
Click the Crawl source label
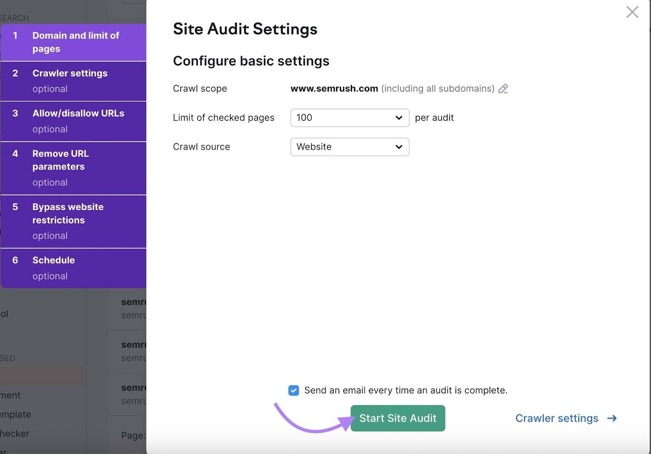click(x=201, y=147)
